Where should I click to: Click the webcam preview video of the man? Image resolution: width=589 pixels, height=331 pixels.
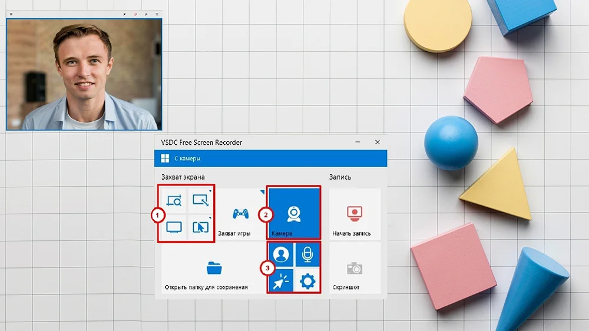click(84, 74)
